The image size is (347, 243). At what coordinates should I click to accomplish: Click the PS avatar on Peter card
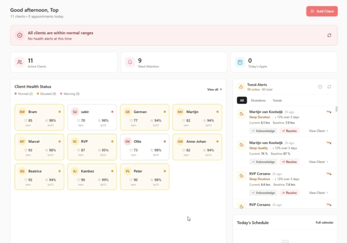click(128, 171)
